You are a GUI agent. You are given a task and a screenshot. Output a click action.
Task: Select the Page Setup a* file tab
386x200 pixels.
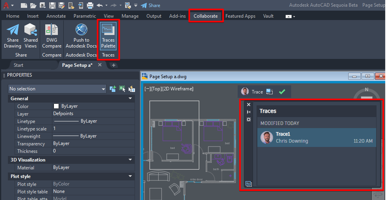77,65
